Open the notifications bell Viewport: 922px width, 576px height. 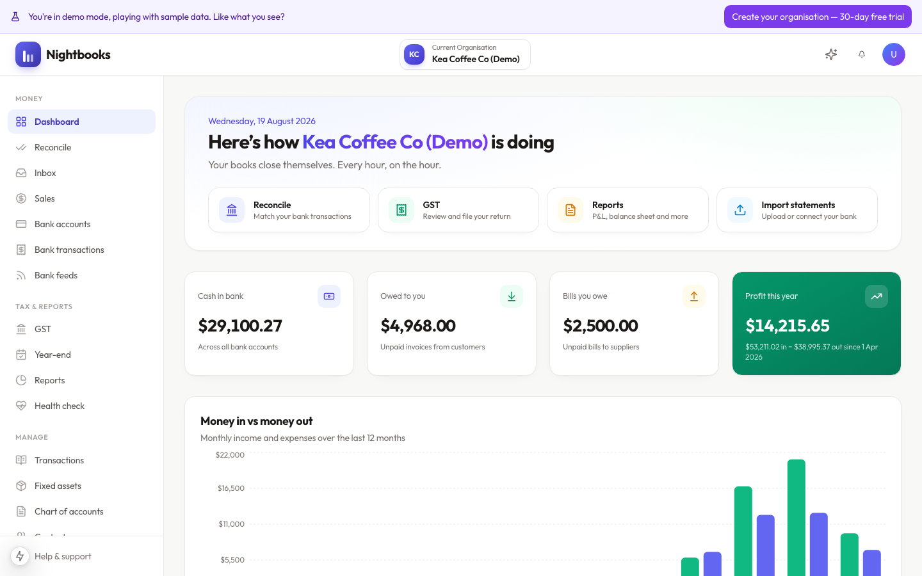[x=862, y=54]
